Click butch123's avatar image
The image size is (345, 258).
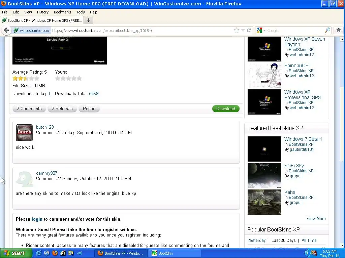(x=24, y=132)
